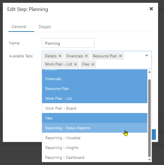
Task: Select Reporting - Visualize option
Action: 95,138
